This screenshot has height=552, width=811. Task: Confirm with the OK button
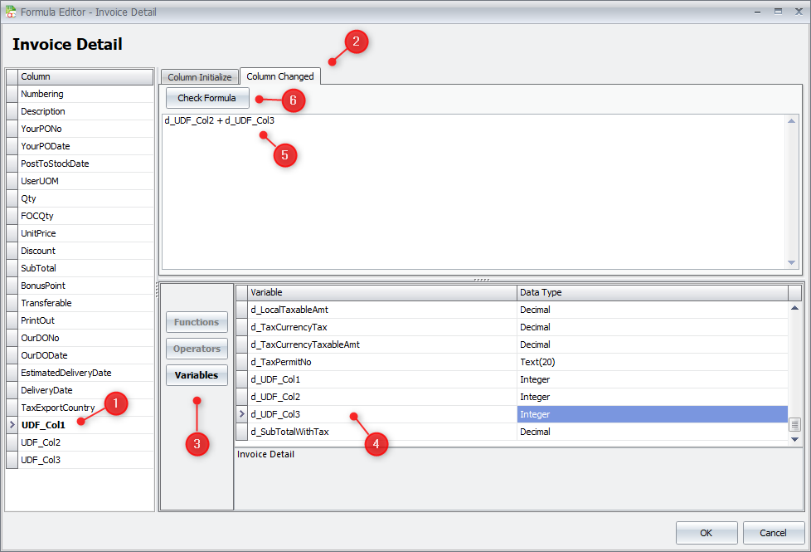(706, 533)
